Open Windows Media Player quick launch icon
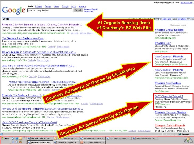Image resolution: width=194 pixels, height=145 pixels. pos(17,142)
